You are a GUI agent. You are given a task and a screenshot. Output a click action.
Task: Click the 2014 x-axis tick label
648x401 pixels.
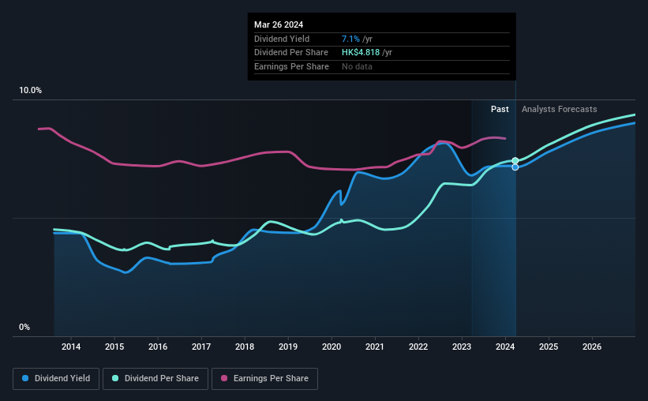click(71, 347)
